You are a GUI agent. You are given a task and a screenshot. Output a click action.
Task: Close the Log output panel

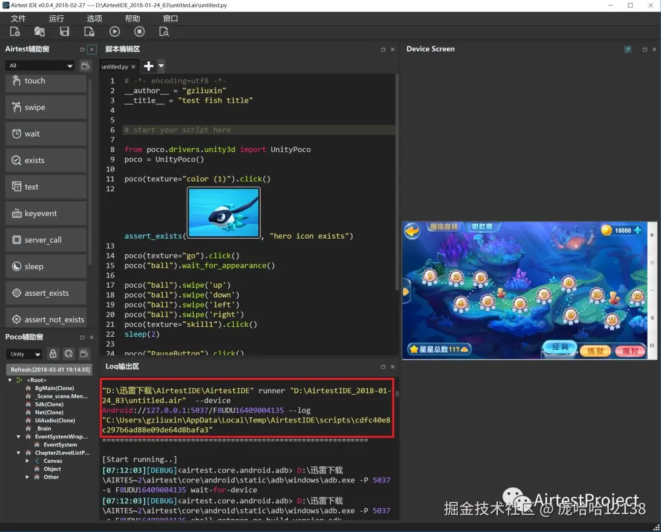[x=392, y=367]
